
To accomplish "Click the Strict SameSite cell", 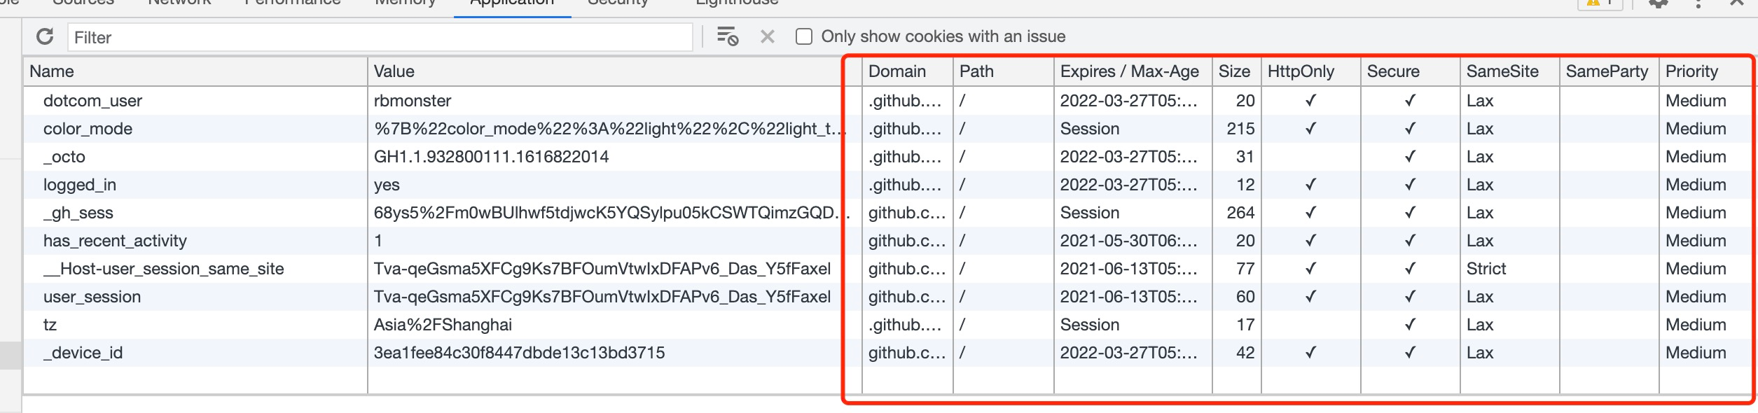I will click(x=1486, y=269).
